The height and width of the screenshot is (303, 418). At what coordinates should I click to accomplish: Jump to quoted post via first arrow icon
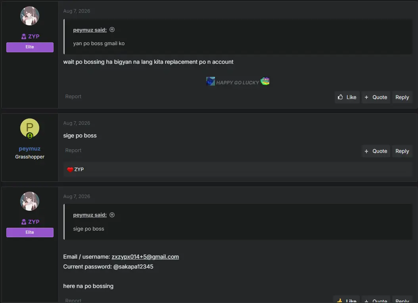pyautogui.click(x=112, y=30)
